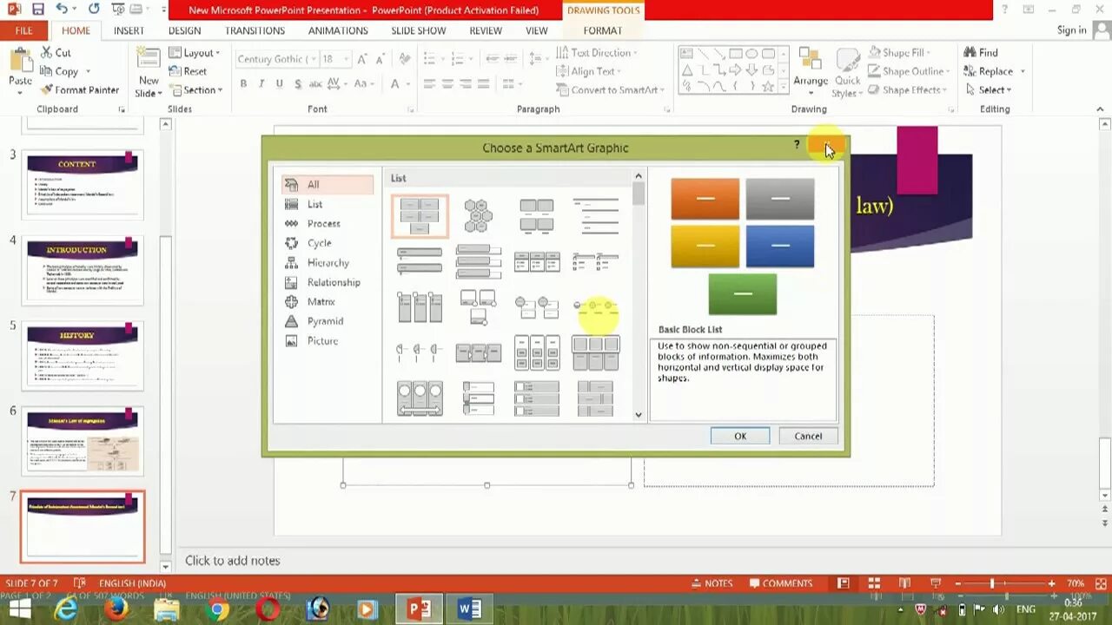The width and height of the screenshot is (1112, 625).
Task: Open the Layout dropdown
Action: point(195,53)
